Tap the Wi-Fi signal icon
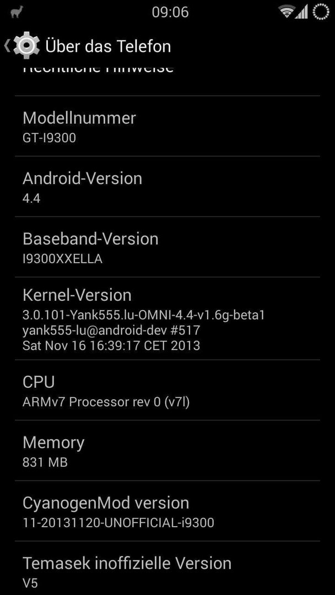Image resolution: width=335 pixels, height=595 pixels. pyautogui.click(x=287, y=12)
